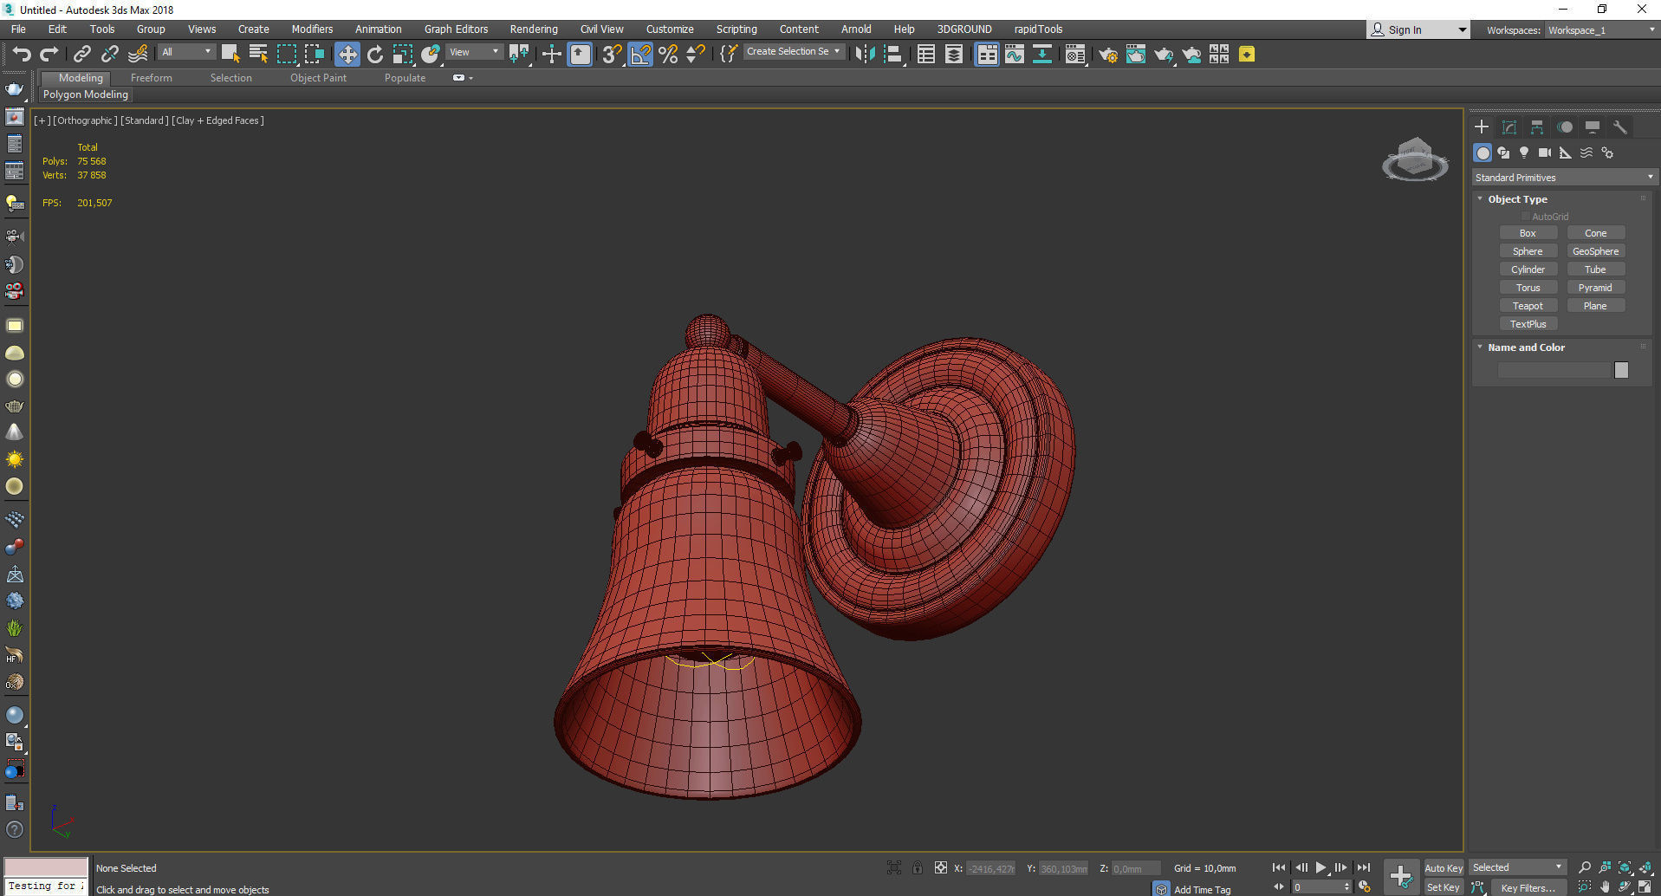Toggle Use Pivot Point Center flyout

519,55
